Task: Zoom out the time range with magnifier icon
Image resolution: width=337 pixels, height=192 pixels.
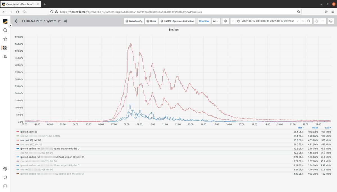Action: click(309, 21)
